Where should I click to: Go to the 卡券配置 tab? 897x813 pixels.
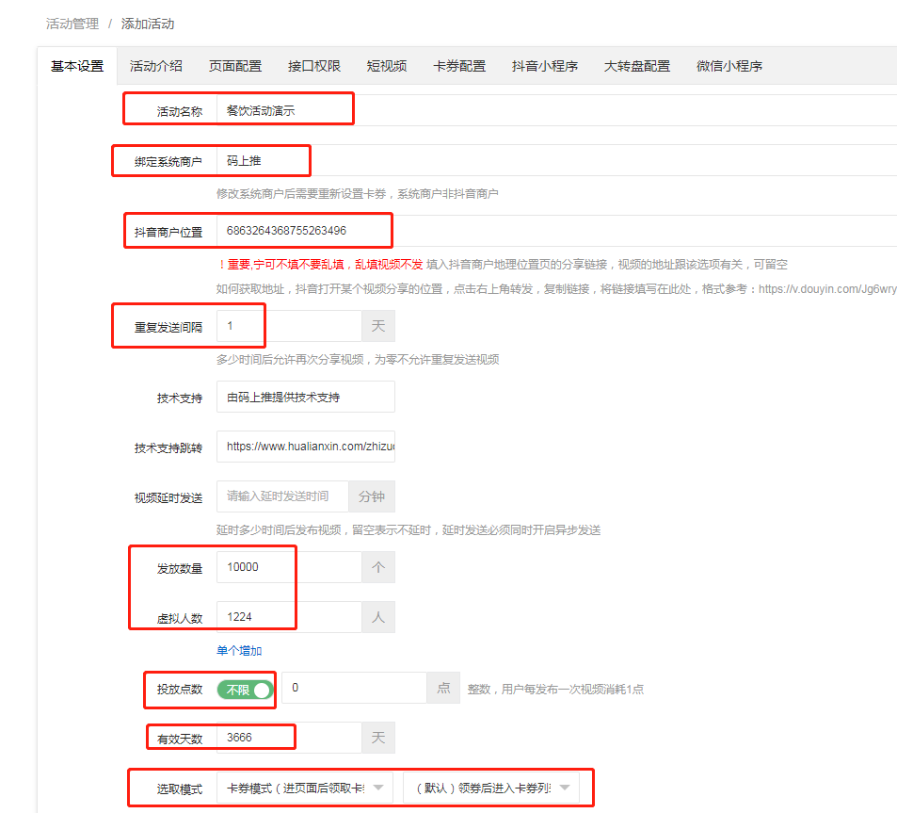pyautogui.click(x=458, y=66)
